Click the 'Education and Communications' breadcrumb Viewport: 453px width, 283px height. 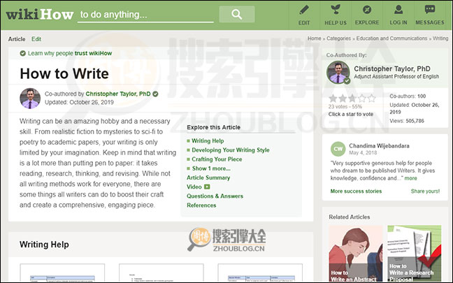[394, 39]
